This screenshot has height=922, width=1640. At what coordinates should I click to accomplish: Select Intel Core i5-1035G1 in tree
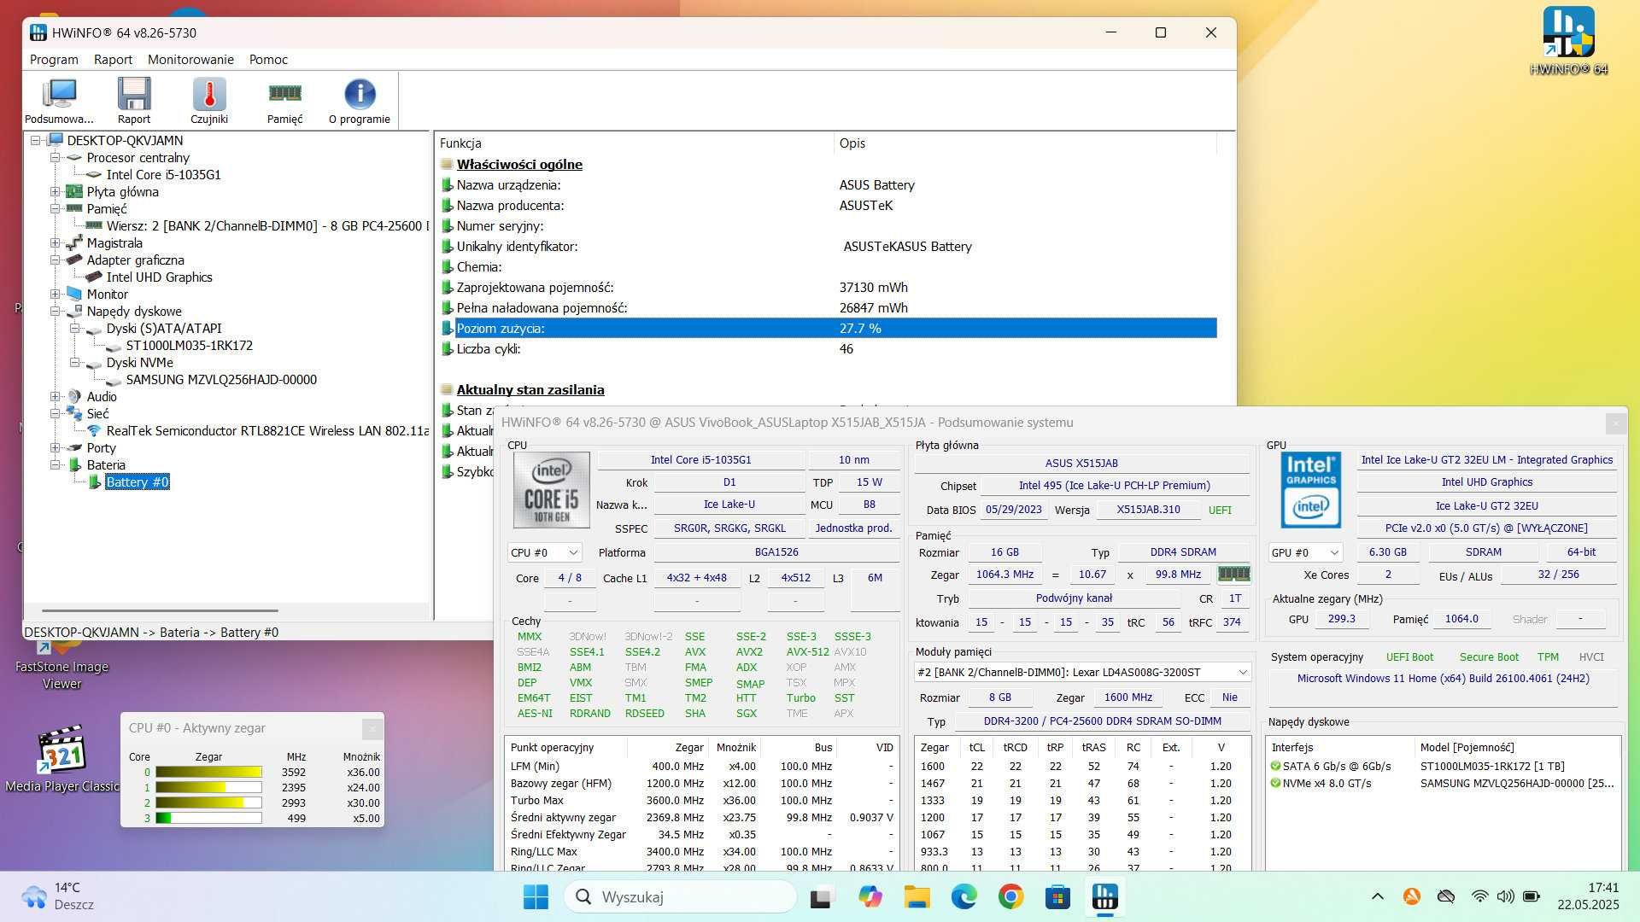tap(163, 174)
